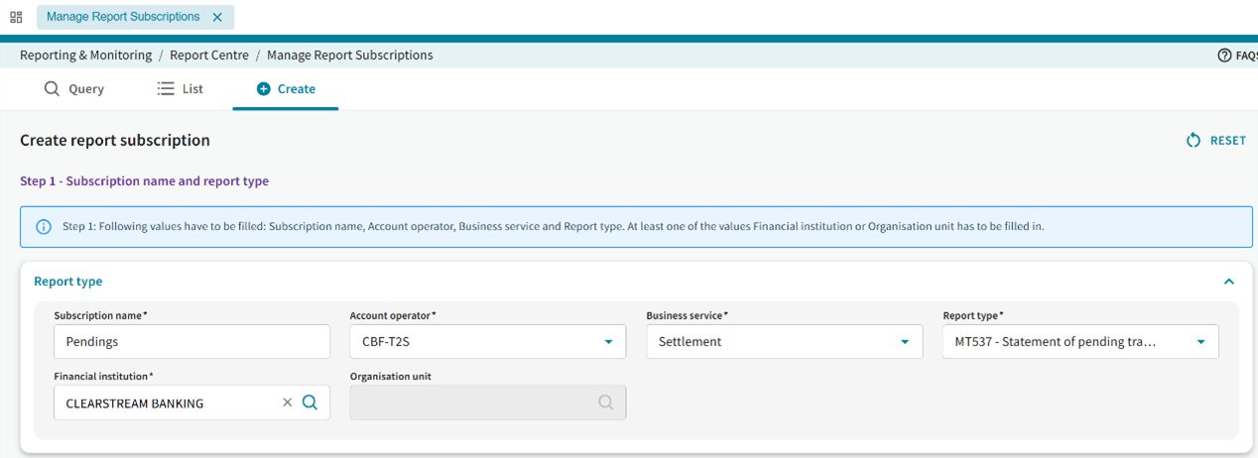Expand the Report type dropdown

click(1200, 342)
